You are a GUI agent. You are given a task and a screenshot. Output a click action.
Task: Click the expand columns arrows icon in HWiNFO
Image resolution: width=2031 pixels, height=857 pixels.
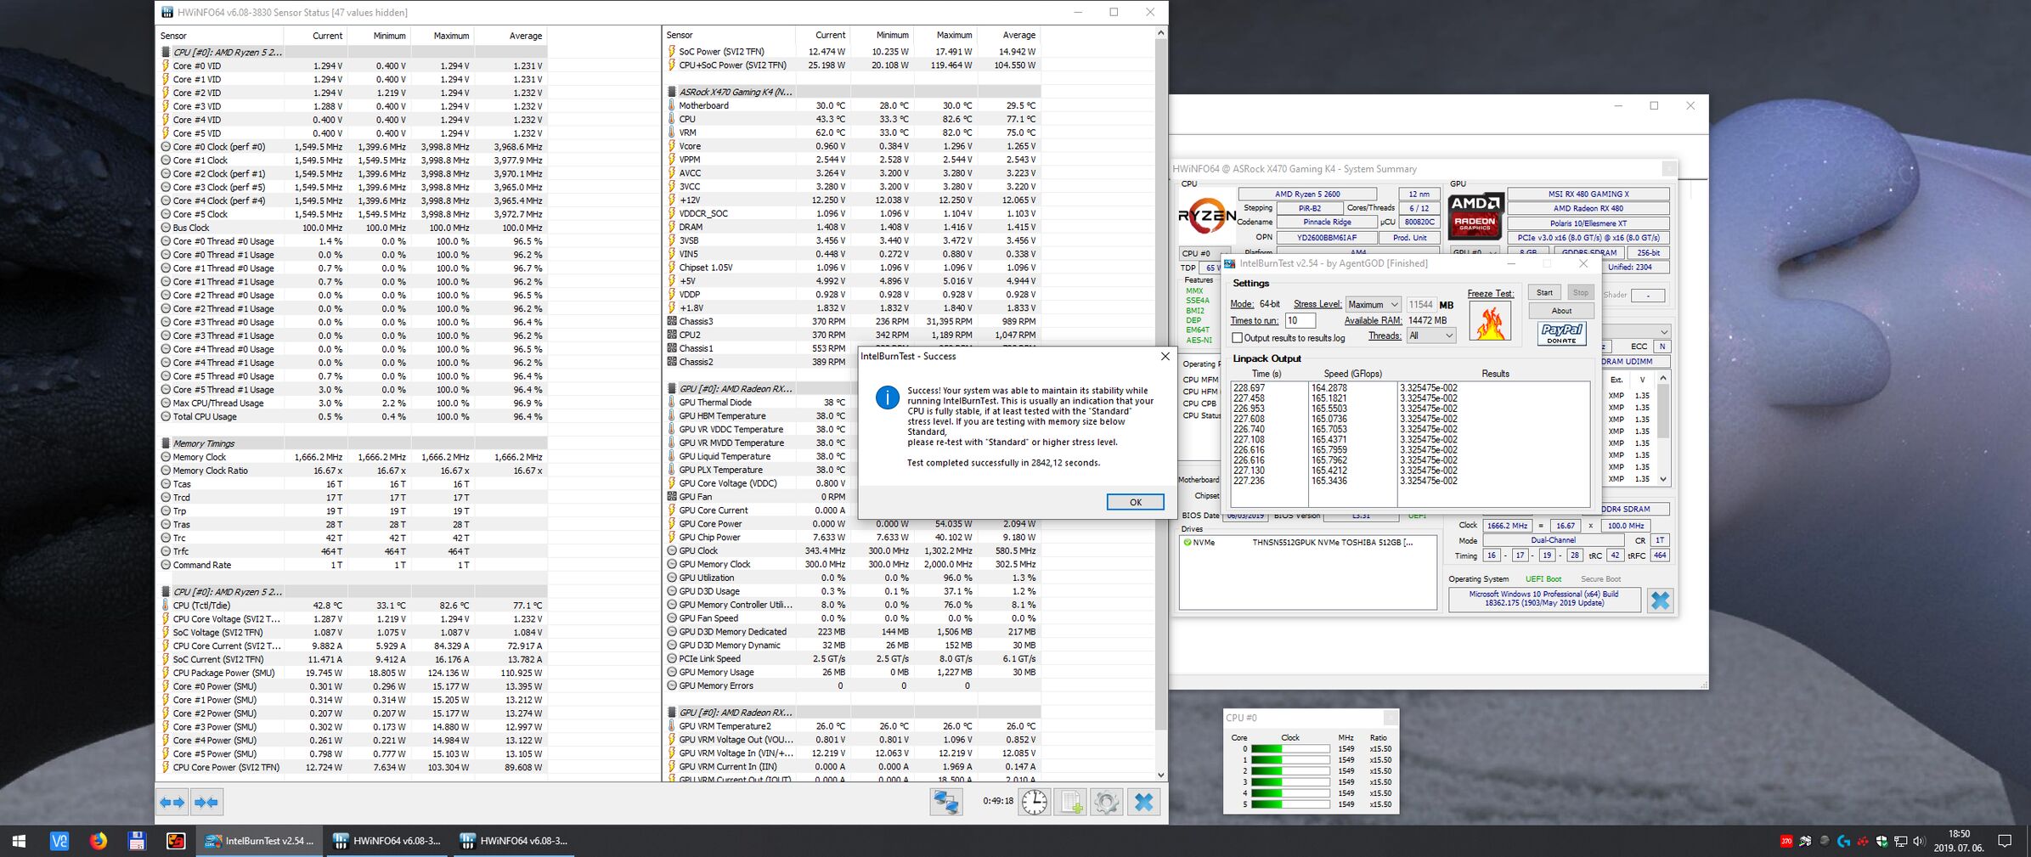172,802
